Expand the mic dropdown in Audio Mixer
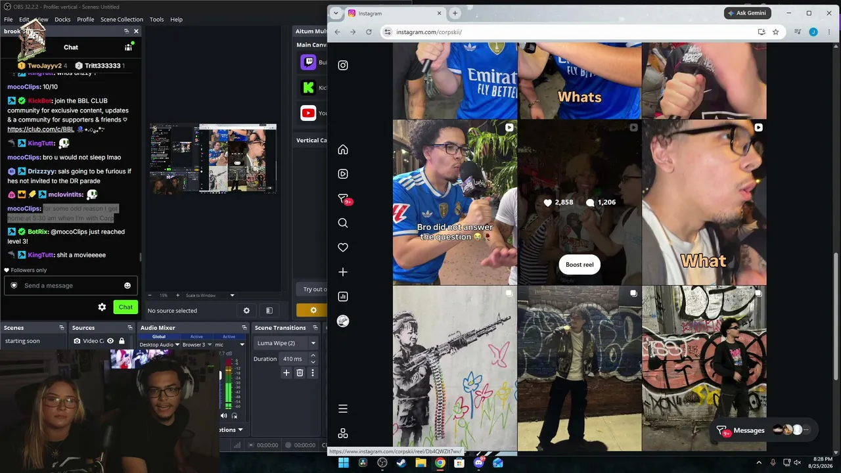 242,344
